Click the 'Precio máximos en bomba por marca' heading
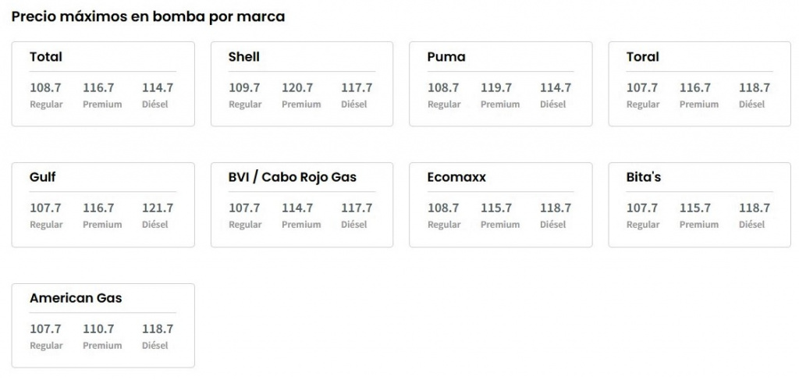The image size is (799, 380). 148,16
